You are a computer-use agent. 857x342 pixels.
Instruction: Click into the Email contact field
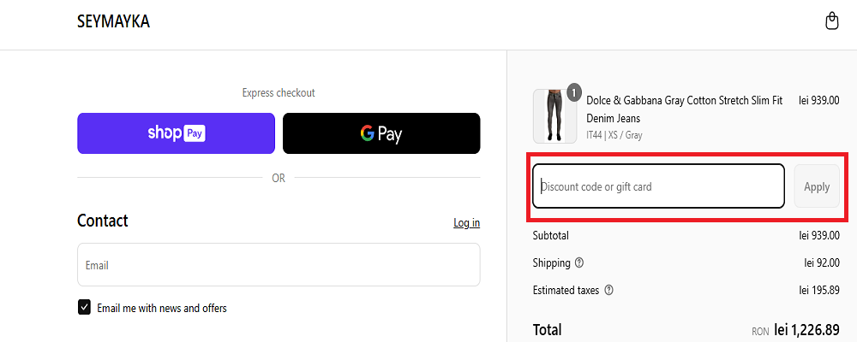279,265
